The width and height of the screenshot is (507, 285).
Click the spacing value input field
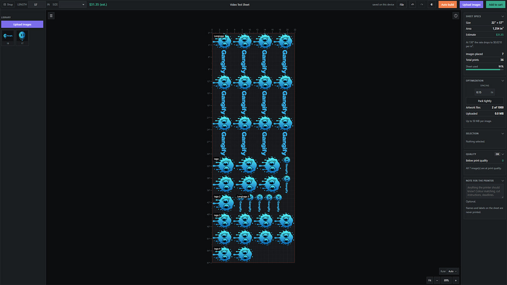(x=485, y=92)
